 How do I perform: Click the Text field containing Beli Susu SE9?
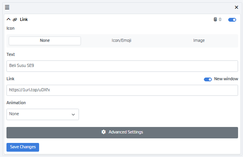[x=122, y=66]
